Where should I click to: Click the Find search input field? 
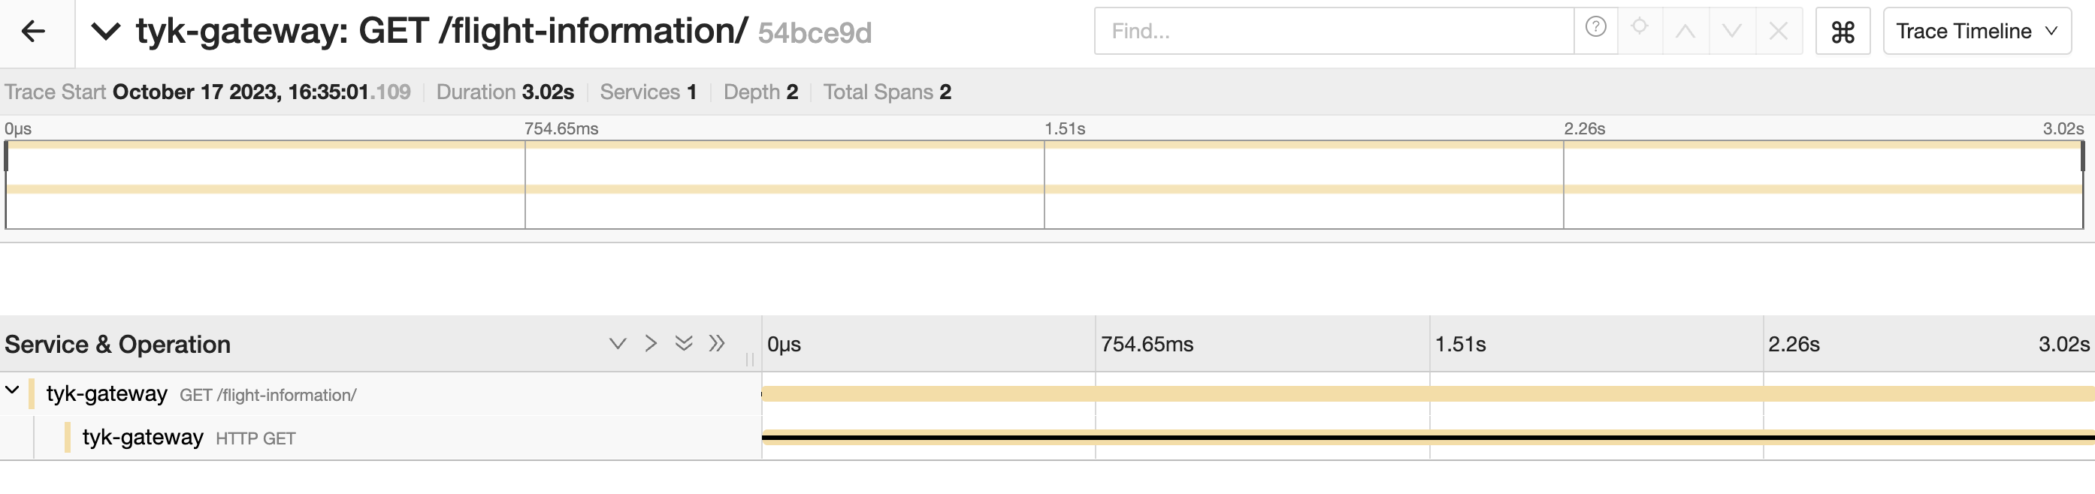[x=1334, y=32]
